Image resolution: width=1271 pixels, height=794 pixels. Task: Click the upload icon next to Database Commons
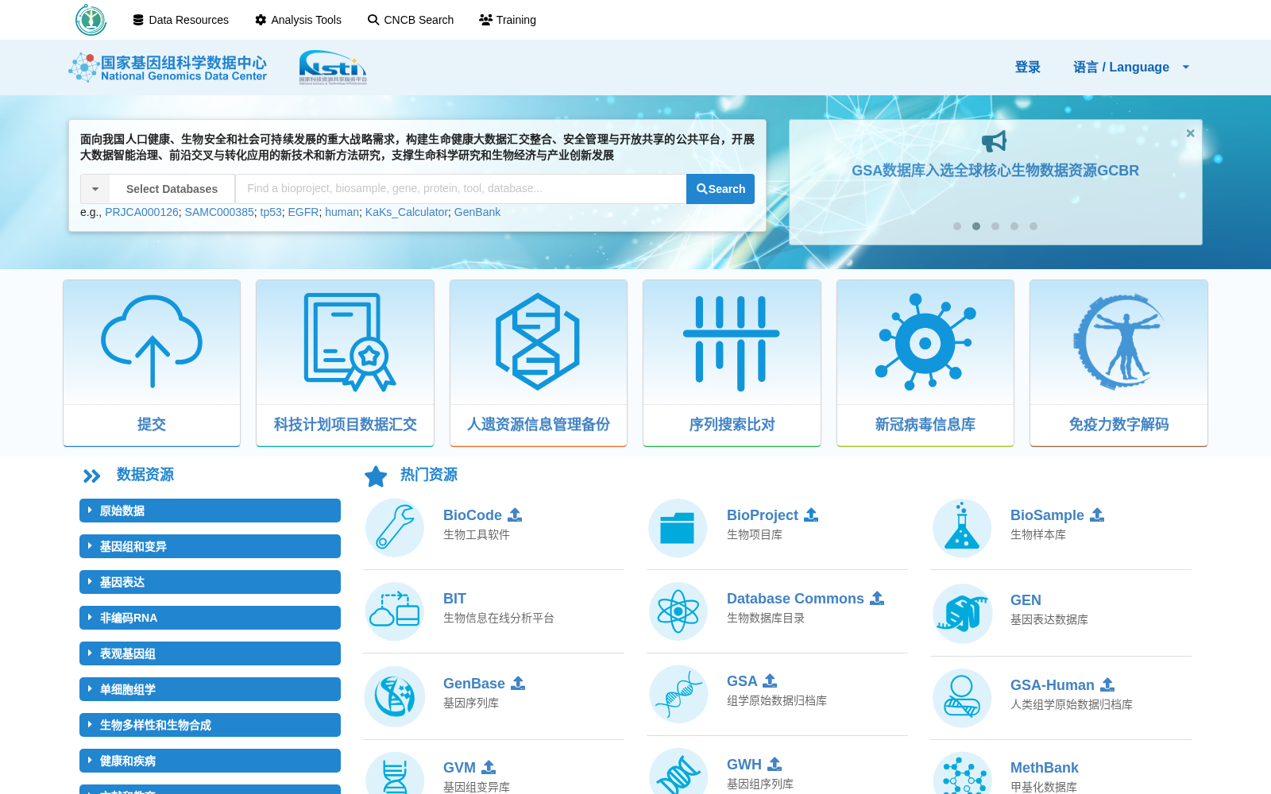[877, 598]
